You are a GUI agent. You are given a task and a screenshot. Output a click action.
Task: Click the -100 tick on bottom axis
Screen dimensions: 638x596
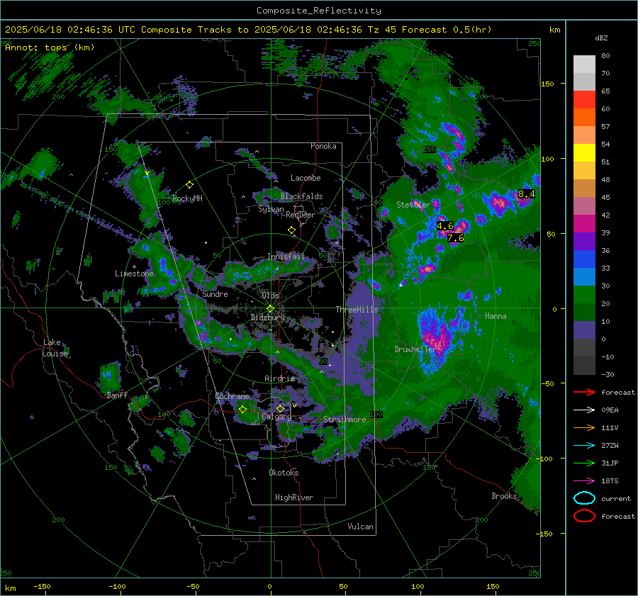tap(117, 587)
